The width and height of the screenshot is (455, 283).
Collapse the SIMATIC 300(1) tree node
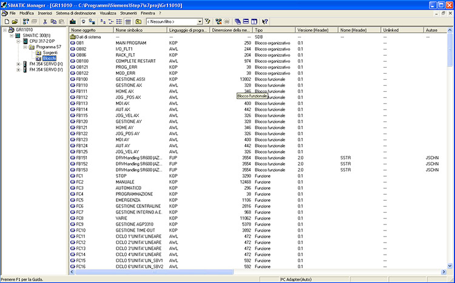[x=12, y=35]
